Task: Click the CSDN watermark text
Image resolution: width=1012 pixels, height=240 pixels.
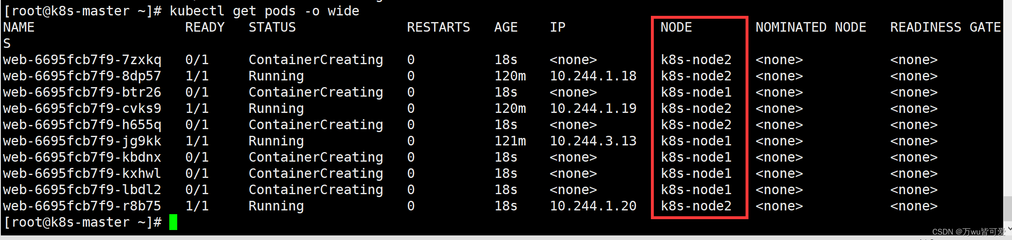Action: (x=969, y=232)
